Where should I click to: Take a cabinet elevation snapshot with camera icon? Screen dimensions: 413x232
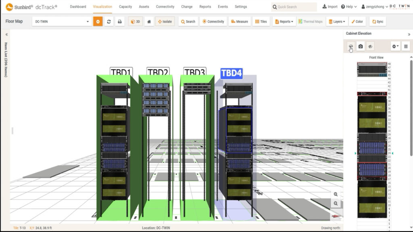click(x=361, y=46)
